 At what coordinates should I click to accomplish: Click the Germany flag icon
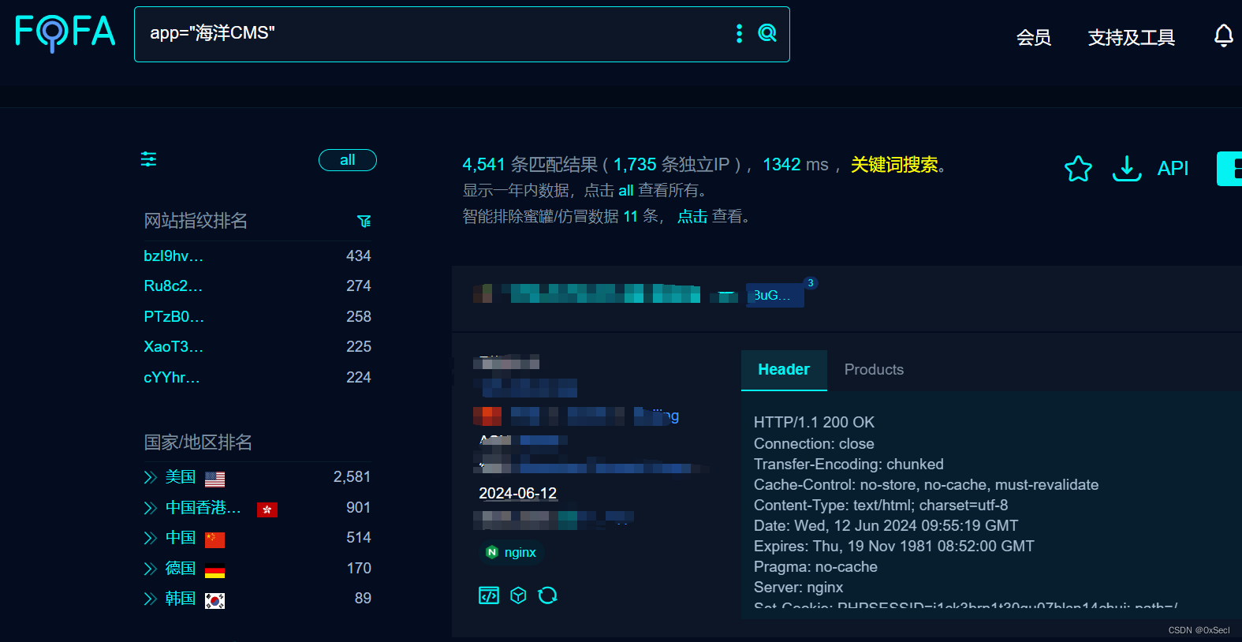pos(214,570)
